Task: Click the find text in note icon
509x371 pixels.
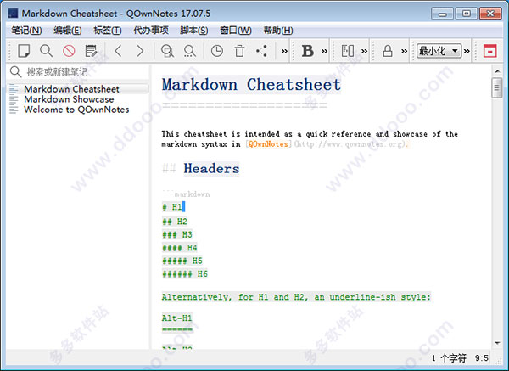Action: (x=167, y=51)
